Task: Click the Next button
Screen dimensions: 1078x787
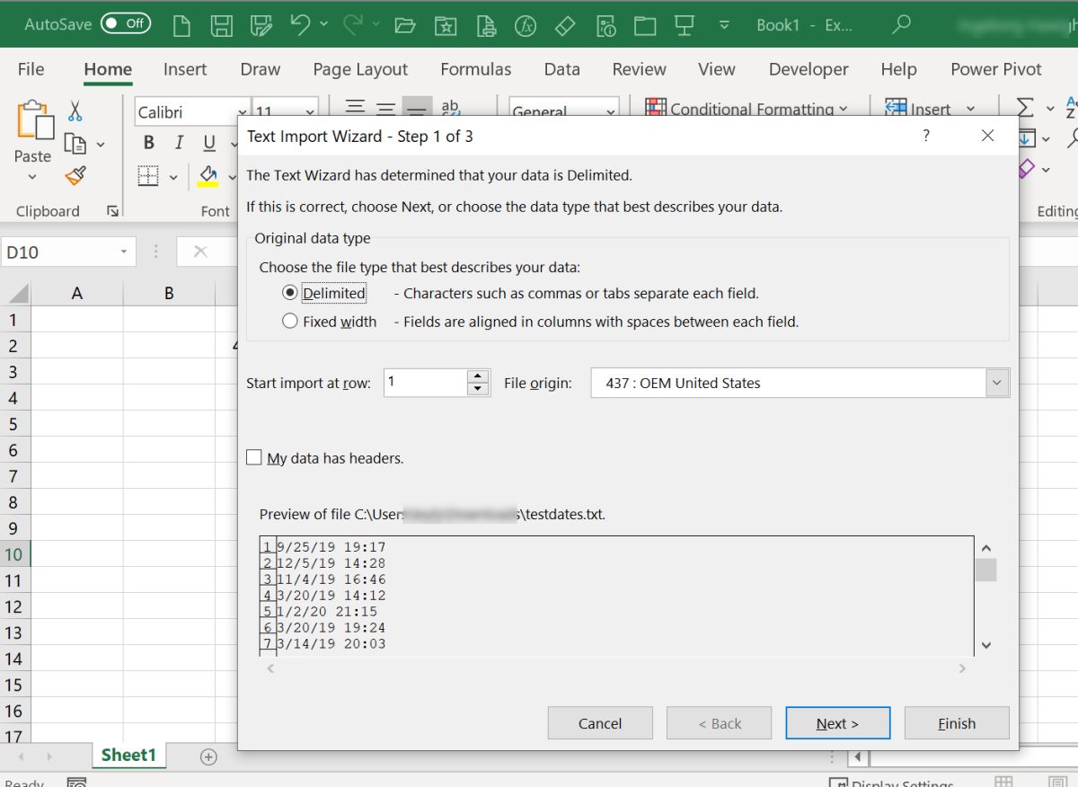Action: [x=837, y=723]
